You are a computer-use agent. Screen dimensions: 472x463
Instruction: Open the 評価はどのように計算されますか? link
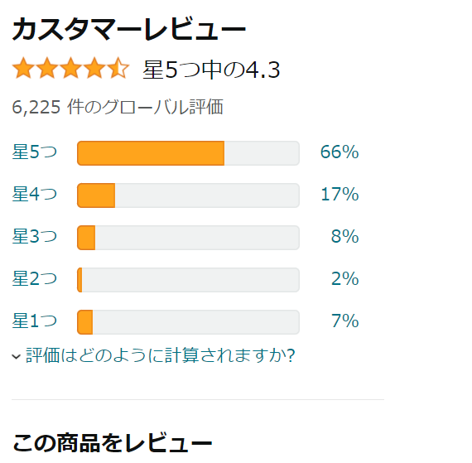click(x=160, y=355)
